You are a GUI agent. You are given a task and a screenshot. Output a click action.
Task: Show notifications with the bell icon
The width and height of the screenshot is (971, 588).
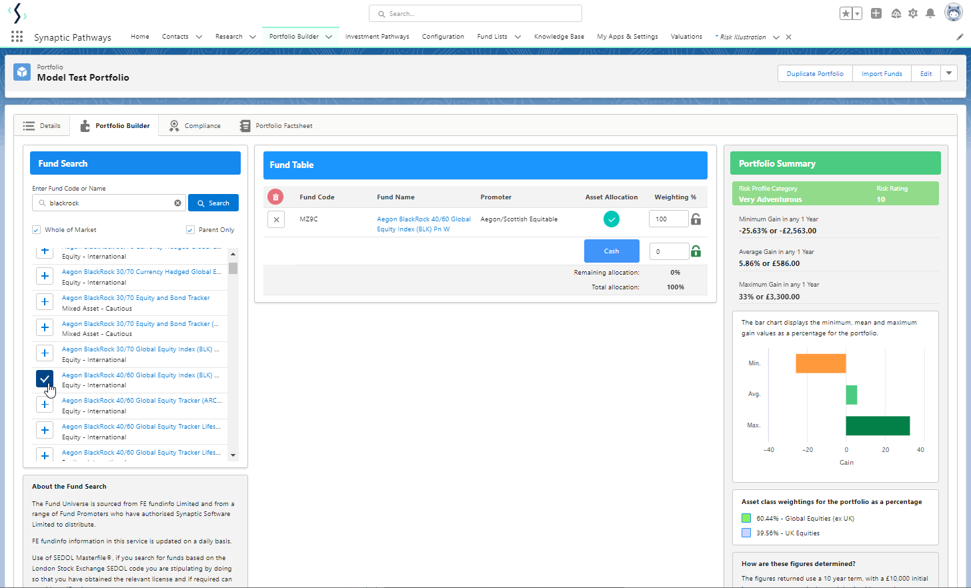click(x=930, y=13)
